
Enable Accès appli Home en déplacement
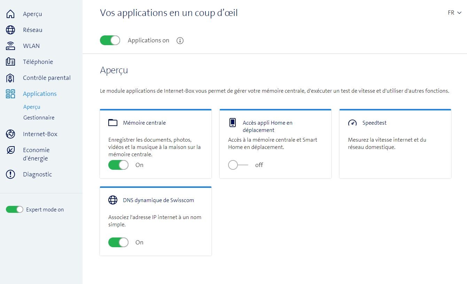(238, 165)
